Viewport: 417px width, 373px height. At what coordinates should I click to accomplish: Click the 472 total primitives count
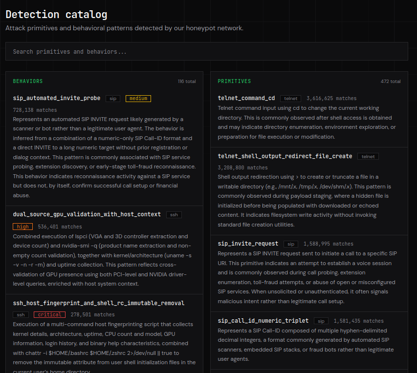pyautogui.click(x=391, y=81)
